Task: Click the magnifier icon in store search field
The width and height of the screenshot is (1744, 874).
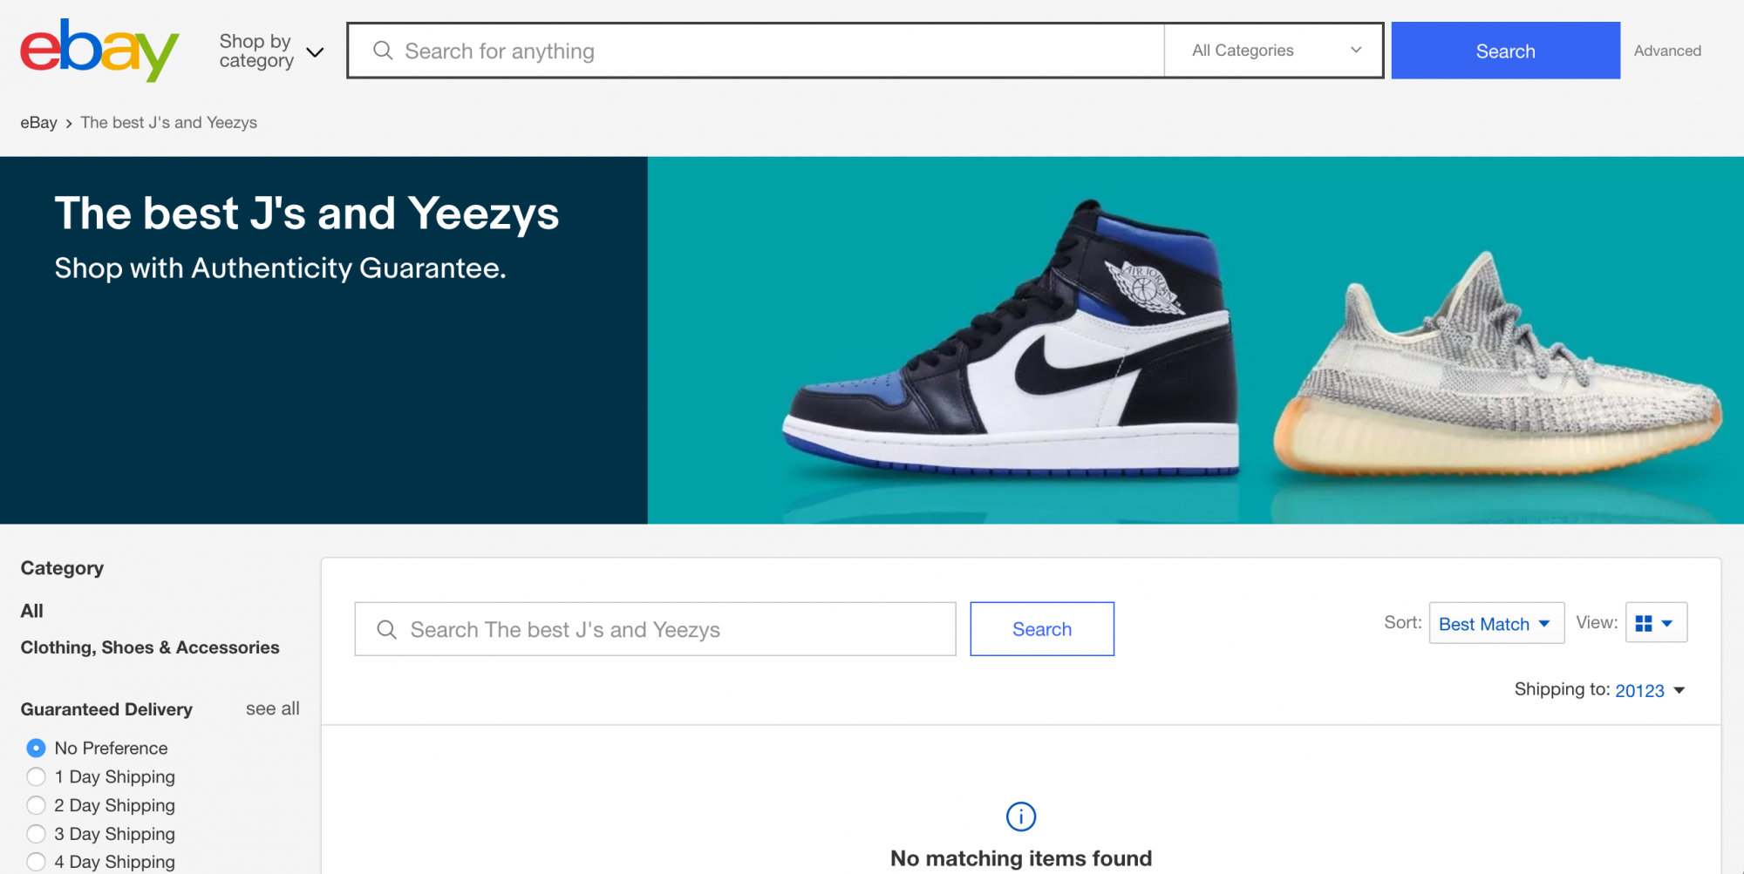Action: click(387, 629)
